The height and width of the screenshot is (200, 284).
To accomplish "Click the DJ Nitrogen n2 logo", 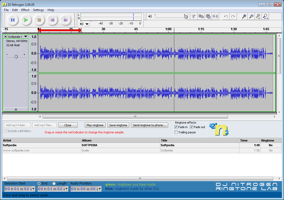I will (x=219, y=129).
